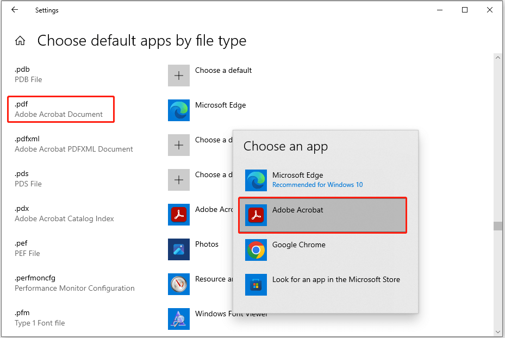
Task: Click the .pdf Adobe Acrobat Document entry
Action: (x=61, y=109)
